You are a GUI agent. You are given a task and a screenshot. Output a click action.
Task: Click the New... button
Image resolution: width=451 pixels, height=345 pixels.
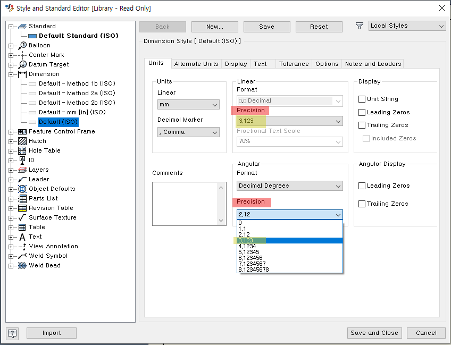(x=214, y=27)
